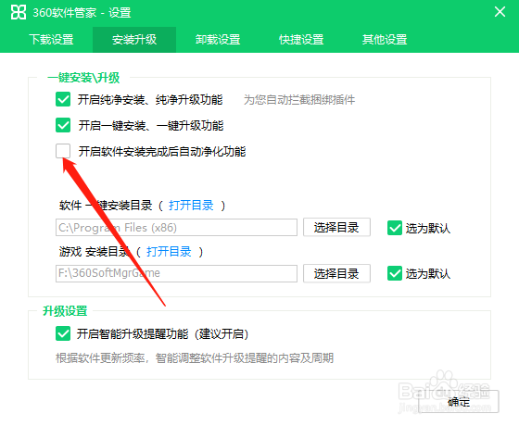Select the 安装升级 tab
This screenshot has width=519, height=426.
click(x=134, y=39)
